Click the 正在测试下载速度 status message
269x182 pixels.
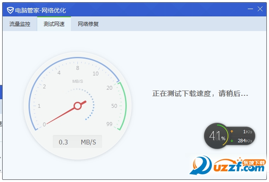(200, 94)
